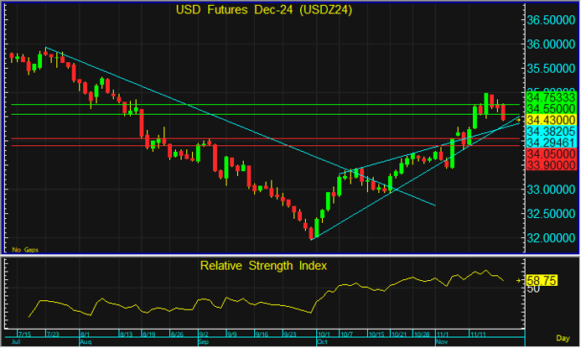
Task: Select the Oct month marker on time axis
Action: pos(321,343)
